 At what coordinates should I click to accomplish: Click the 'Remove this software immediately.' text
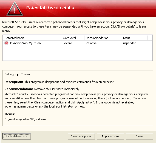click(57, 89)
